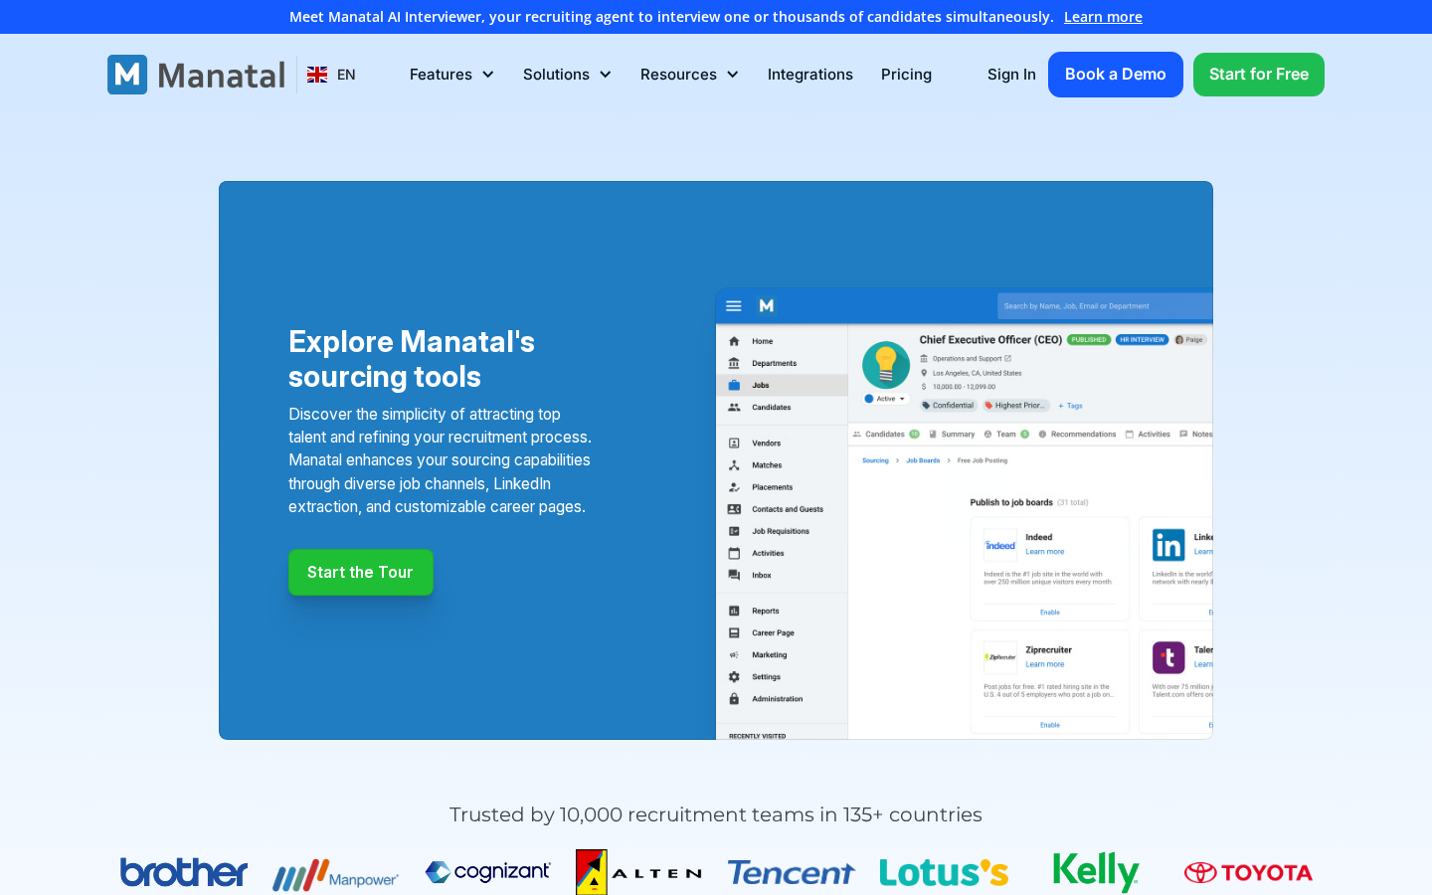Expand the Solutions dropdown menu
Viewport: 1432px width, 895px height.
pos(567,75)
